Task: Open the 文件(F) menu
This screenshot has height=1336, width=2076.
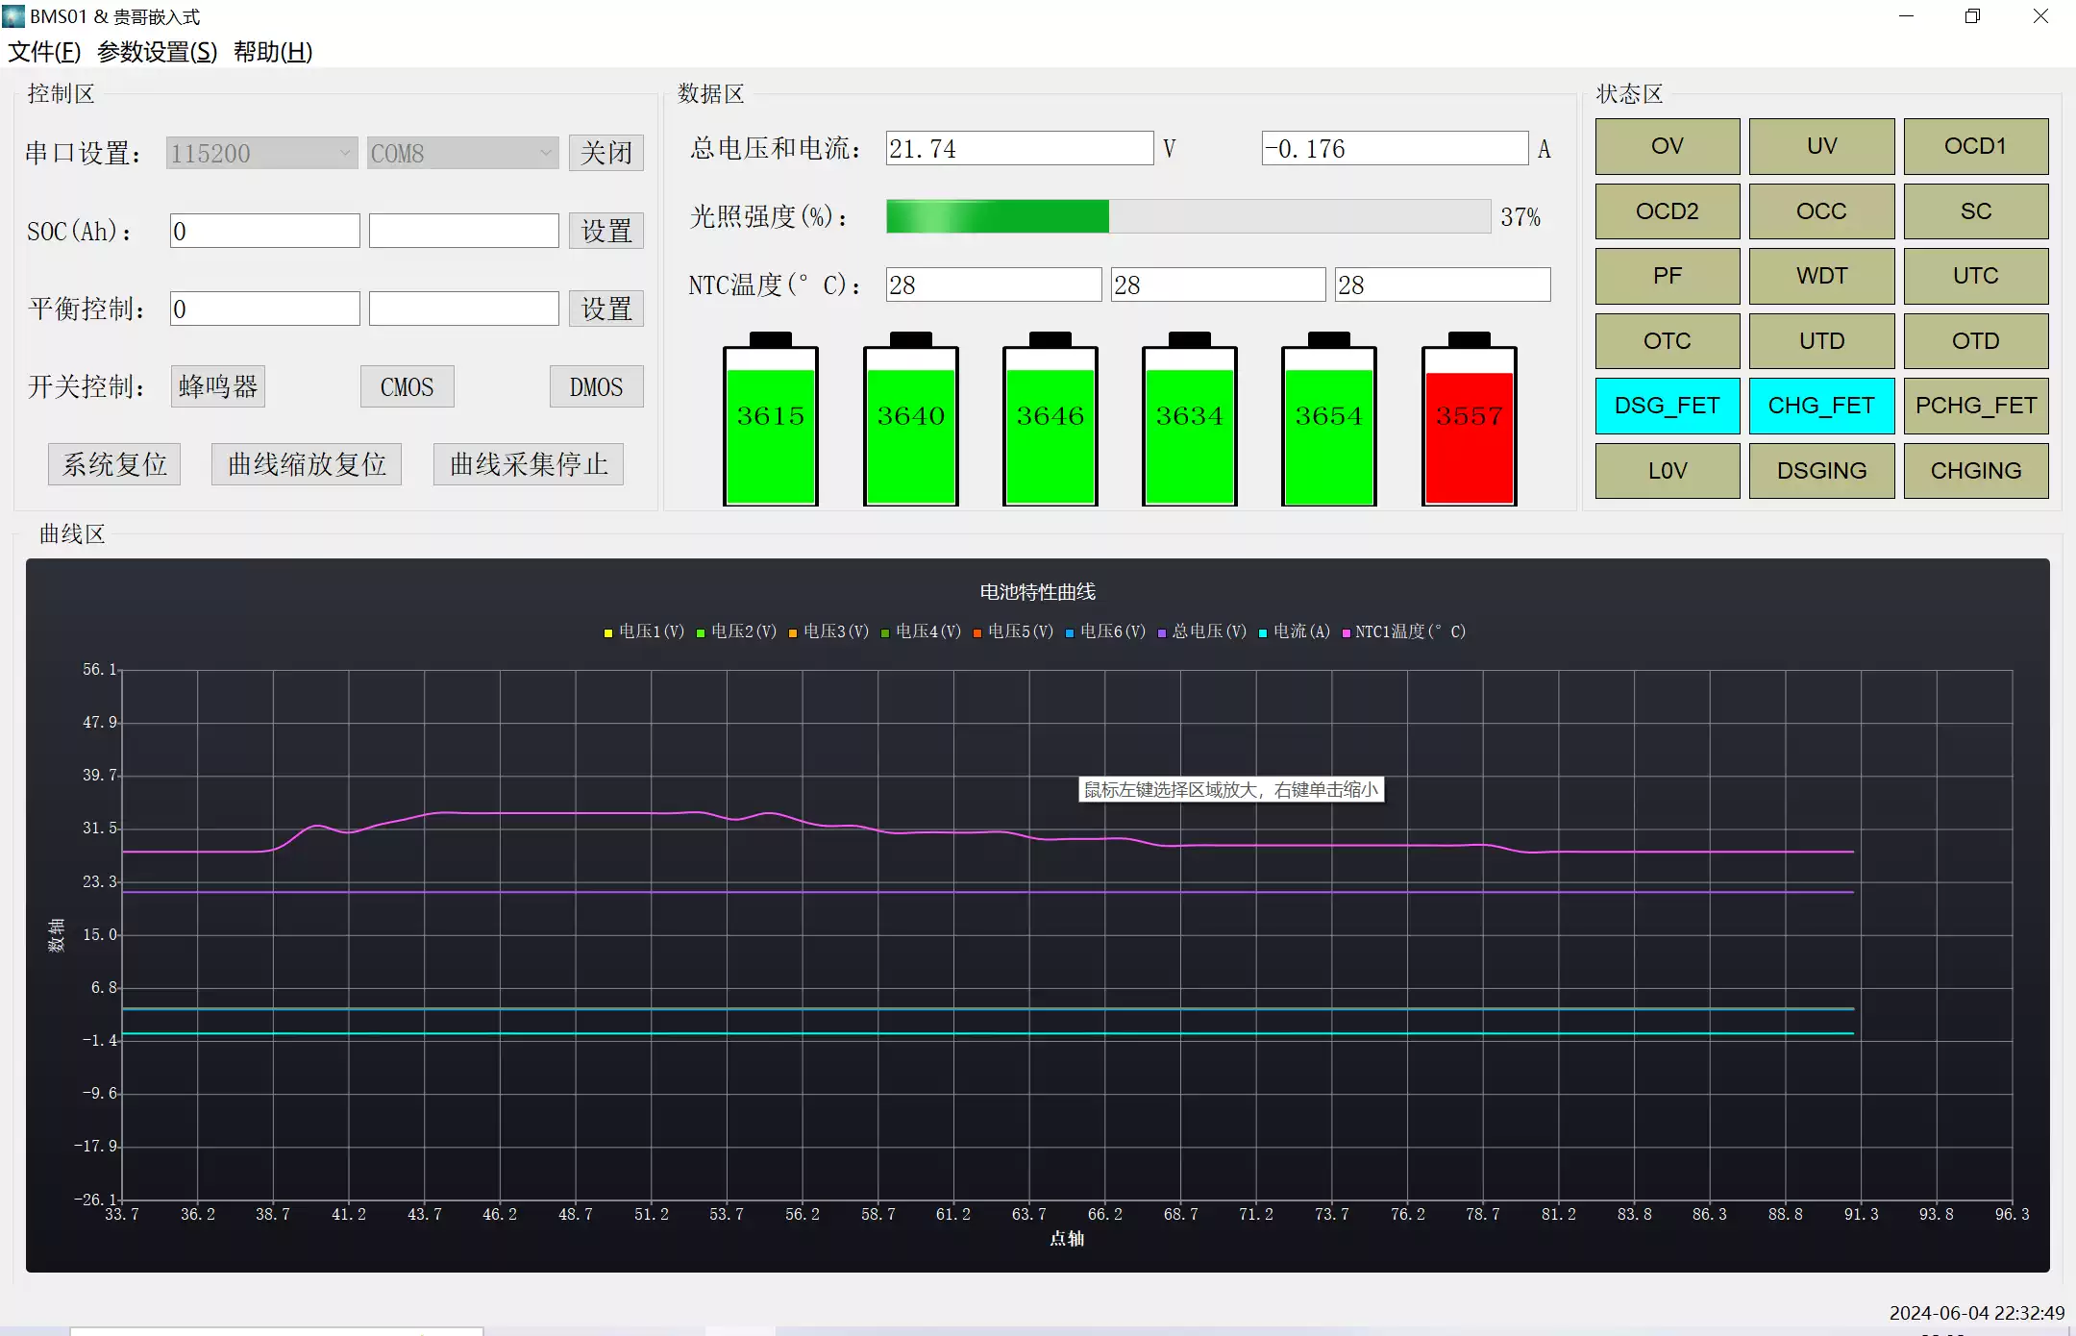Action: tap(44, 52)
